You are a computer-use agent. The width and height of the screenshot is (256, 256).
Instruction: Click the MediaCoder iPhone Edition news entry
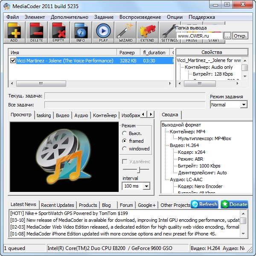pyautogui.click(x=113, y=234)
